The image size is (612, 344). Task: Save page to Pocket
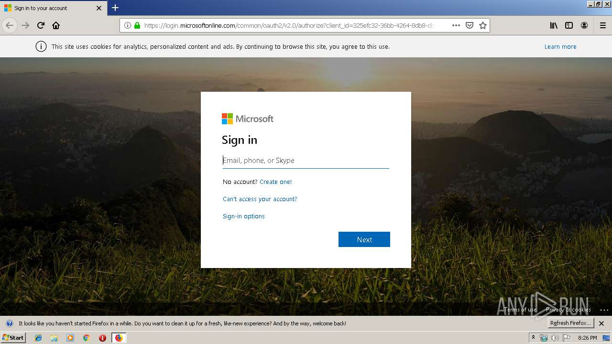(x=470, y=25)
